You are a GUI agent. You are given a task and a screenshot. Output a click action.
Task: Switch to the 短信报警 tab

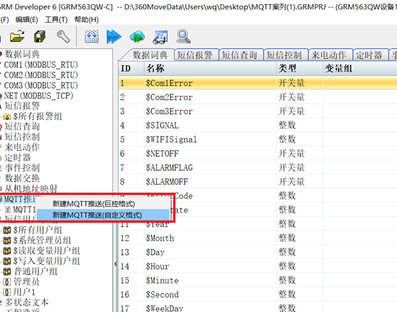coord(194,55)
